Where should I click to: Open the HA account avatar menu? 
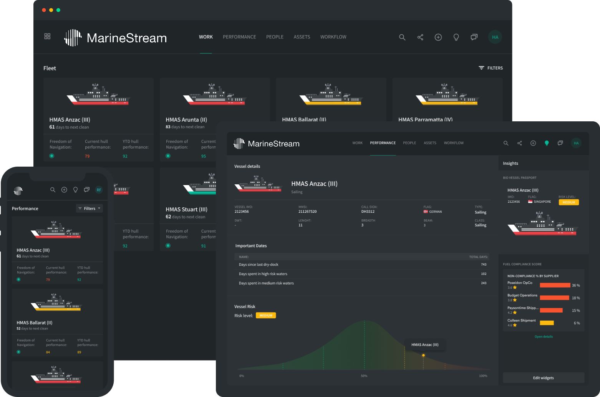(495, 37)
